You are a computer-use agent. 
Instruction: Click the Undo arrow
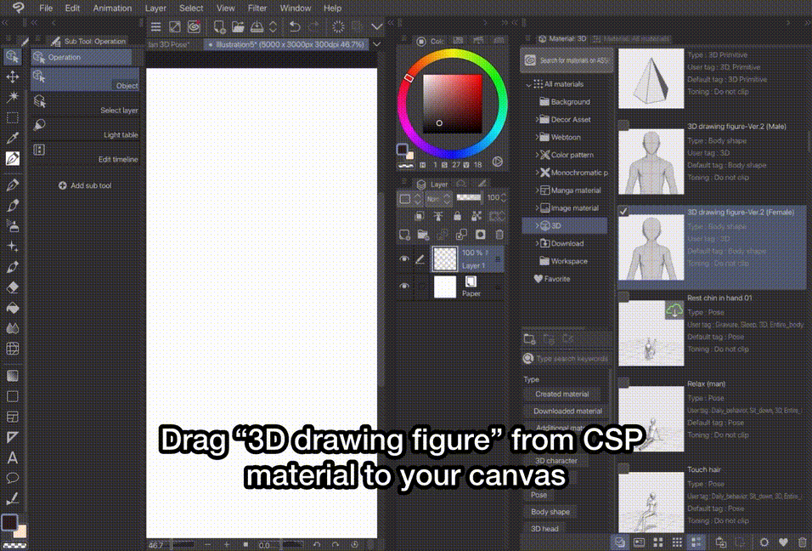click(295, 26)
